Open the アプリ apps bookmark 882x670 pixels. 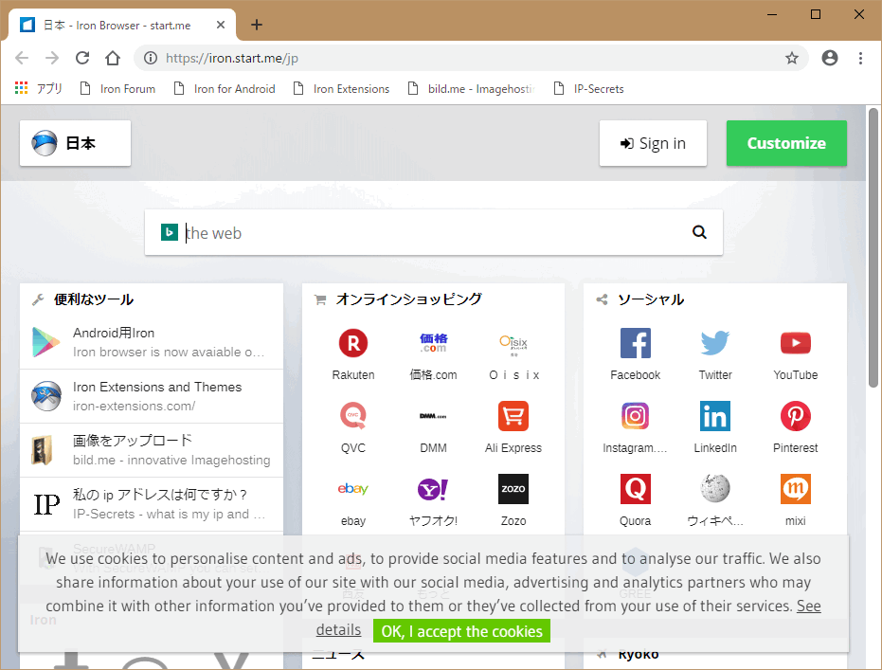39,89
